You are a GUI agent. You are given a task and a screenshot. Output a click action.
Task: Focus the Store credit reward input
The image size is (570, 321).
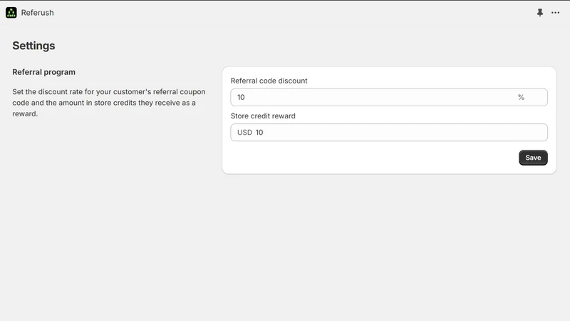[x=389, y=133]
